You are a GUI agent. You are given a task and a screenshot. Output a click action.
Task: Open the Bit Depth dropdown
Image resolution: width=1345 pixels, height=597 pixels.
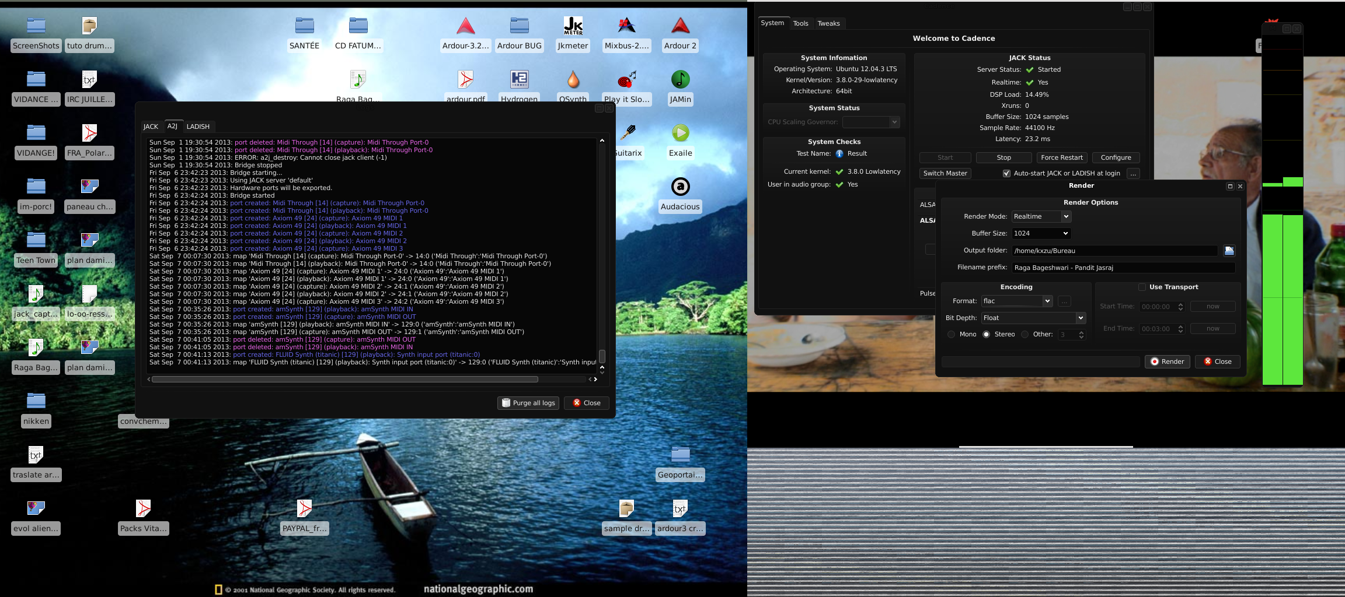(x=1033, y=318)
